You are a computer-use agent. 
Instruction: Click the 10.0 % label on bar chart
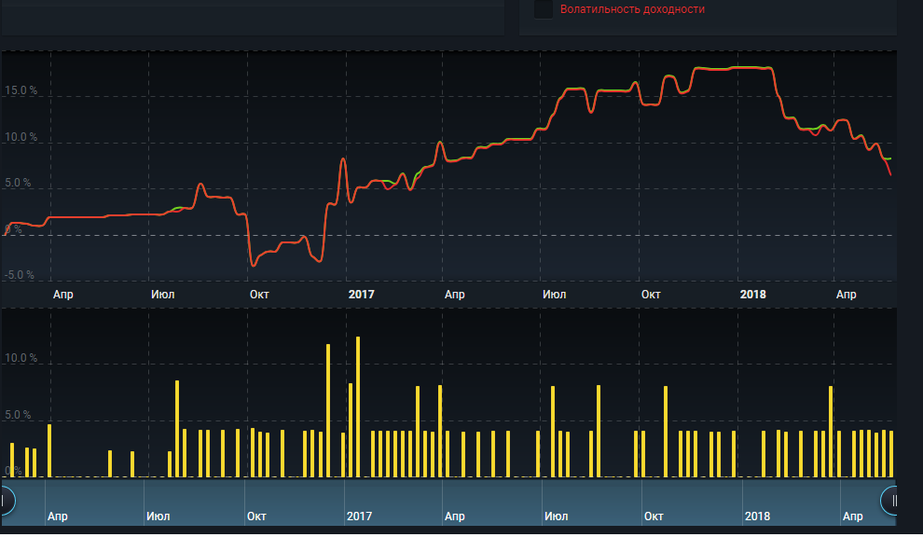(x=21, y=359)
